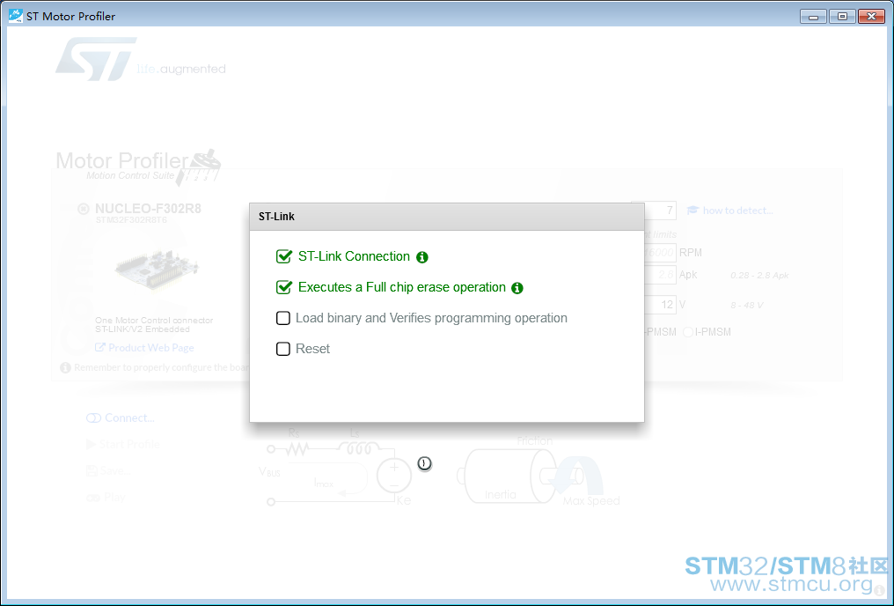894x606 pixels.
Task: Click the board selector icon beside NUCLEO-F302R8
Action: click(x=84, y=209)
